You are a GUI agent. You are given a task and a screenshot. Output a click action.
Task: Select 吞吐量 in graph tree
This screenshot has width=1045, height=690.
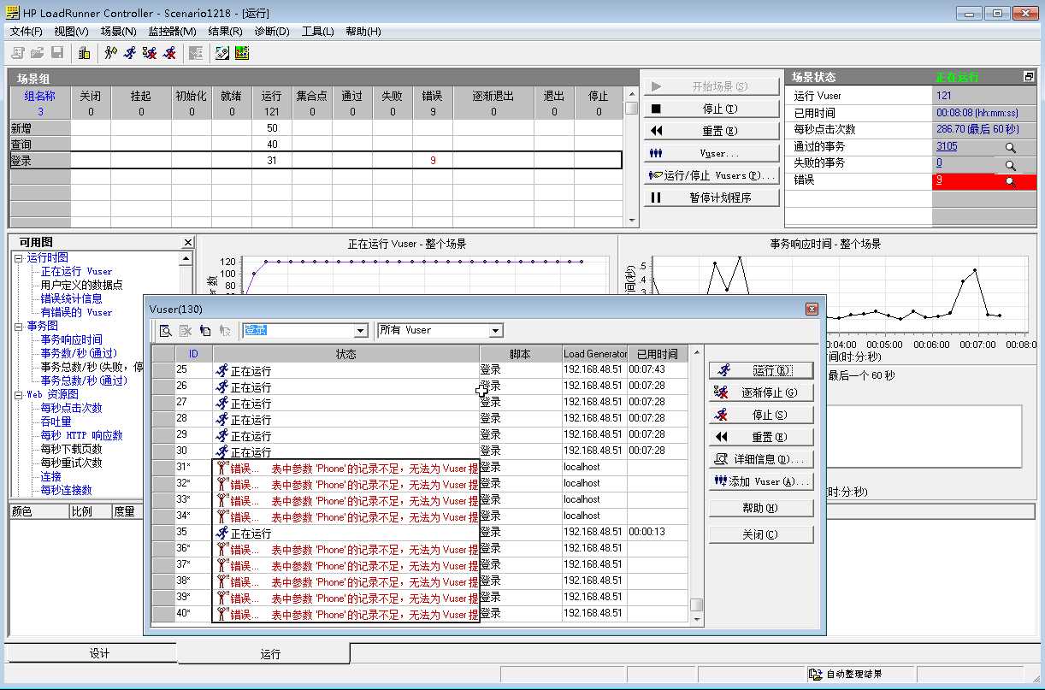click(x=56, y=422)
